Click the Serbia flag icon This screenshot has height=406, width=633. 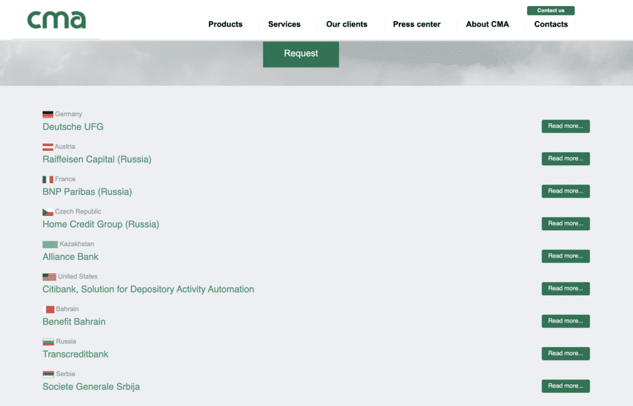tap(48, 374)
